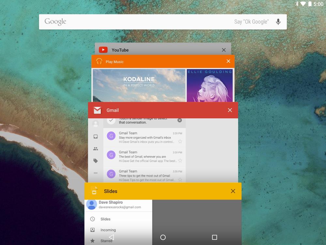Tap the Android Home navigation button
The height and width of the screenshot is (245, 326).
(x=163, y=237)
